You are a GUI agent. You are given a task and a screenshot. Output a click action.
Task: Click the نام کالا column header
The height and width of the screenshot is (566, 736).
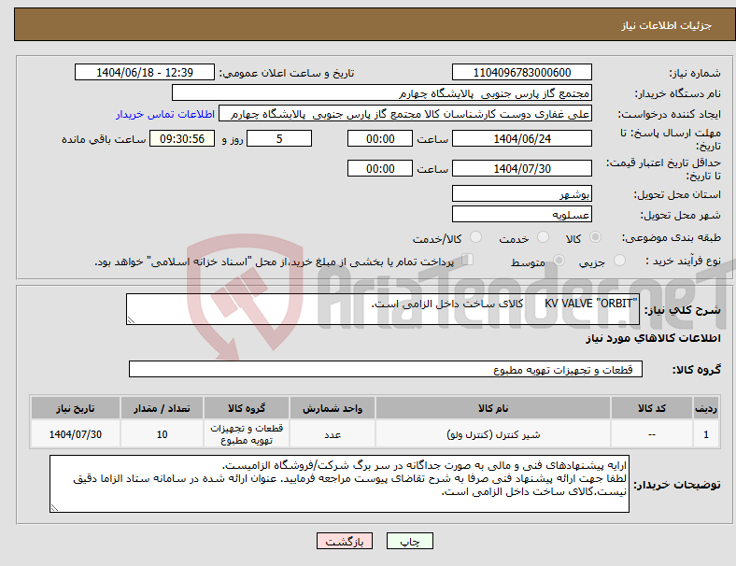point(493,408)
